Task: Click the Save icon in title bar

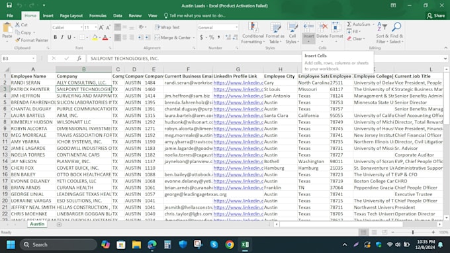Action: [x=9, y=5]
